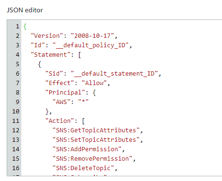
Task: Click the opening green brace on line 1
Action: 25,26
